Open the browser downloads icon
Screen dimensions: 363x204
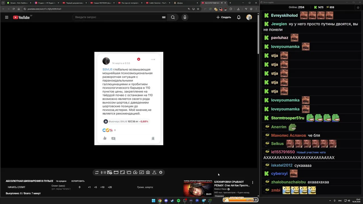238,9
